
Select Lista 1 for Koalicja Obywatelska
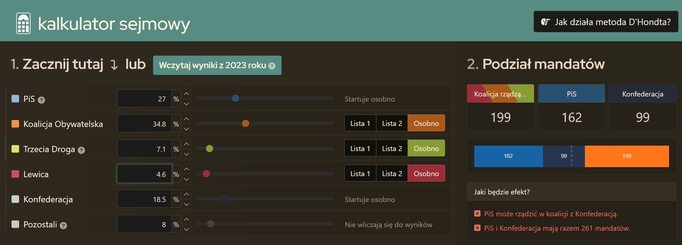tap(360, 123)
